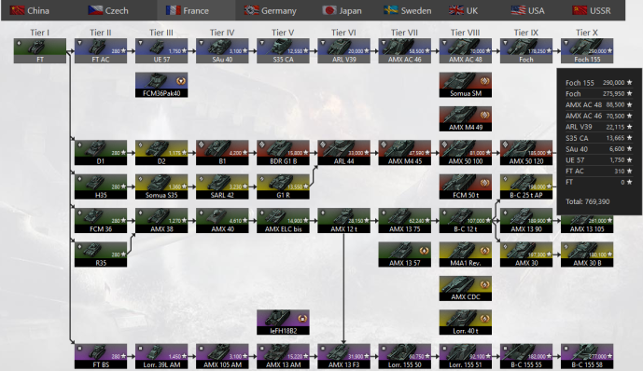Image resolution: width=643 pixels, height=371 pixels.
Task: Select the Lorr. 39L AM artillery tile
Action: 161,356
